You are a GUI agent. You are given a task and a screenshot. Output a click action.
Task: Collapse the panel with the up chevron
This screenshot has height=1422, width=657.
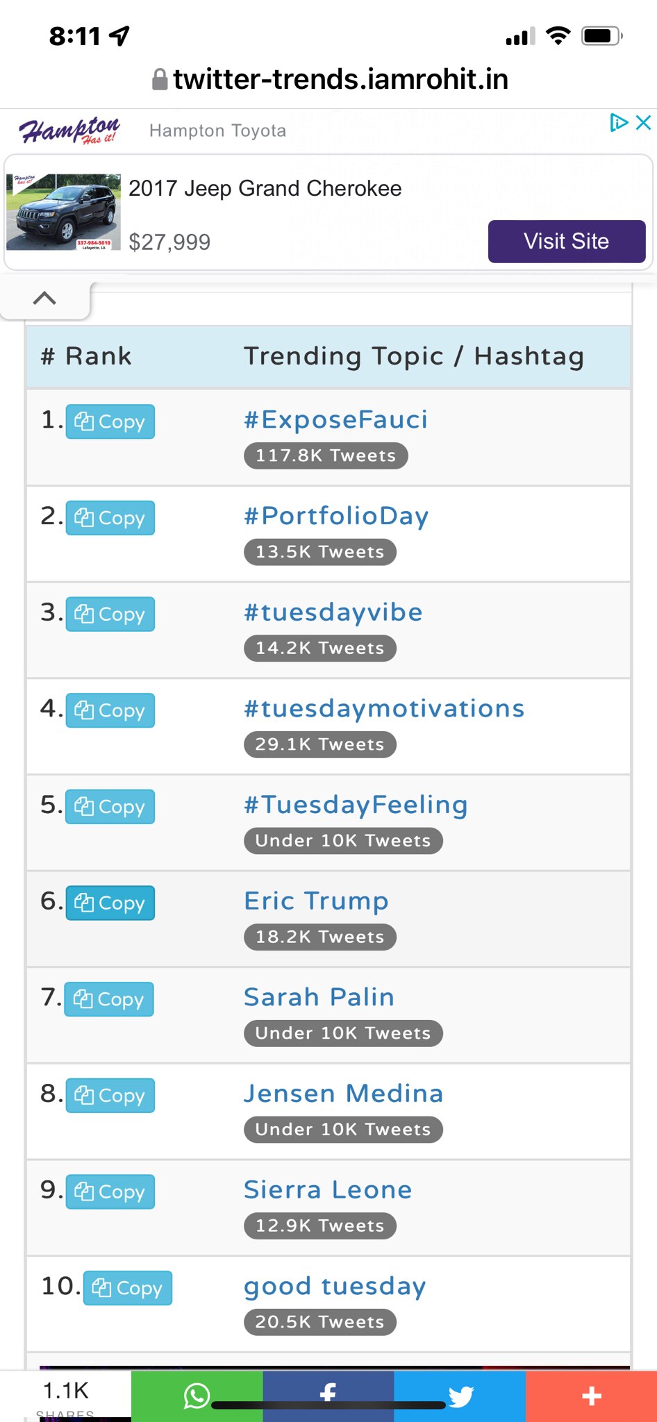pos(44,299)
